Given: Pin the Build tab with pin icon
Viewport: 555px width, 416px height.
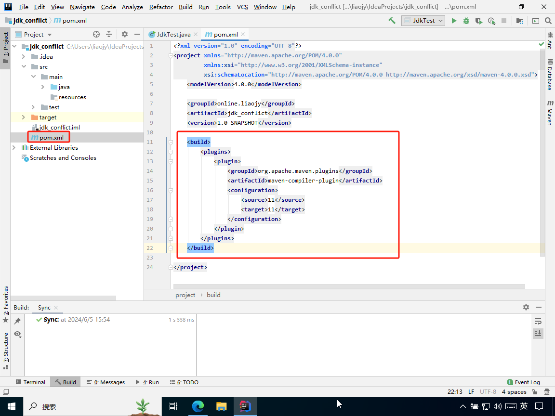Looking at the screenshot, I should tap(17, 321).
